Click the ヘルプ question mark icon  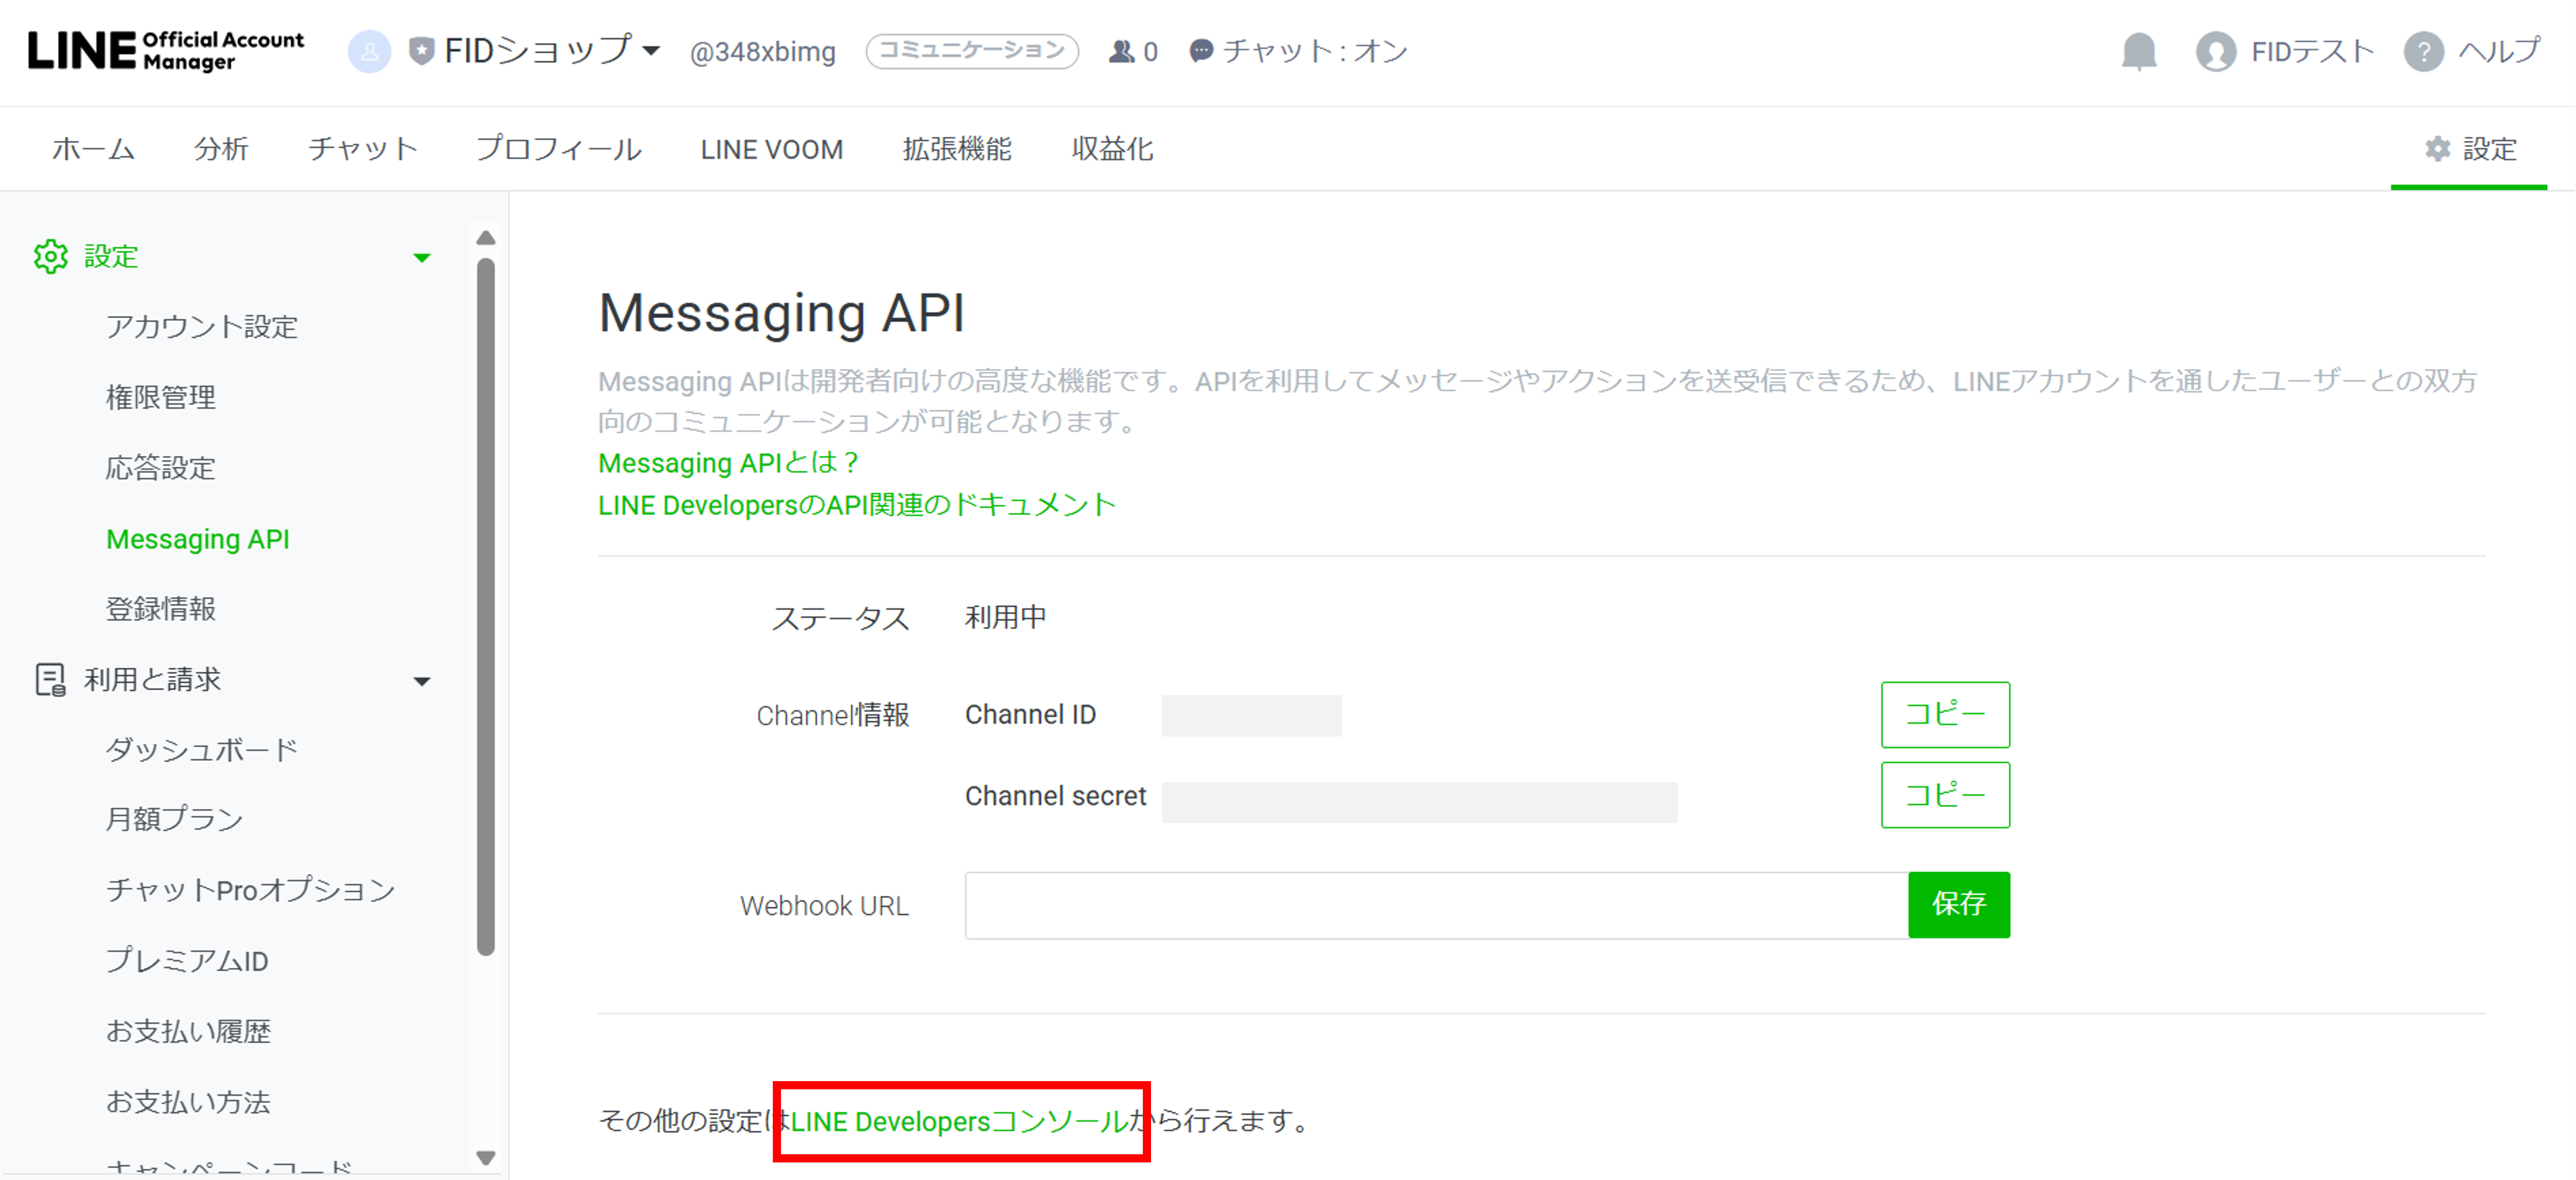click(2423, 51)
